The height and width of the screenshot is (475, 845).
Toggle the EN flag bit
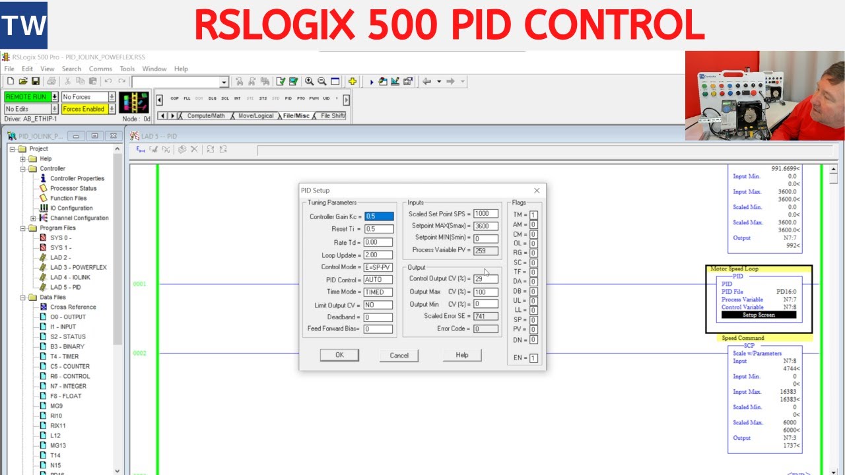tap(533, 358)
